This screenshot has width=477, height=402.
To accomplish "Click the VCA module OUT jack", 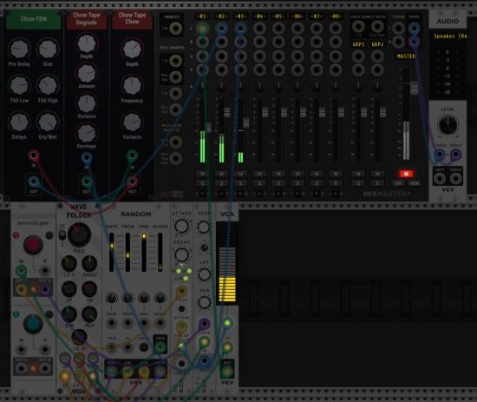I will [x=227, y=372].
